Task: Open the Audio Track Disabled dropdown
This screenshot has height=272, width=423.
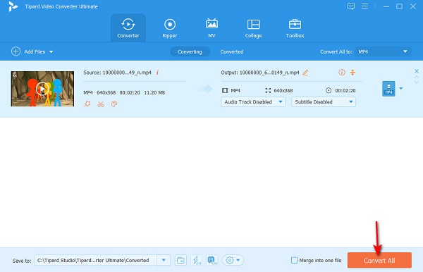Action: point(253,102)
